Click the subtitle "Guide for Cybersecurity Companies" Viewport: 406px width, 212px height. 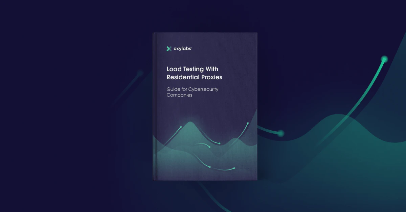[x=192, y=92]
